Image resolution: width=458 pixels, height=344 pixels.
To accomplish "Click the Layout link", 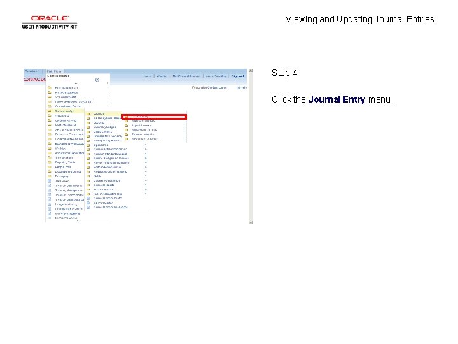I will coord(223,87).
